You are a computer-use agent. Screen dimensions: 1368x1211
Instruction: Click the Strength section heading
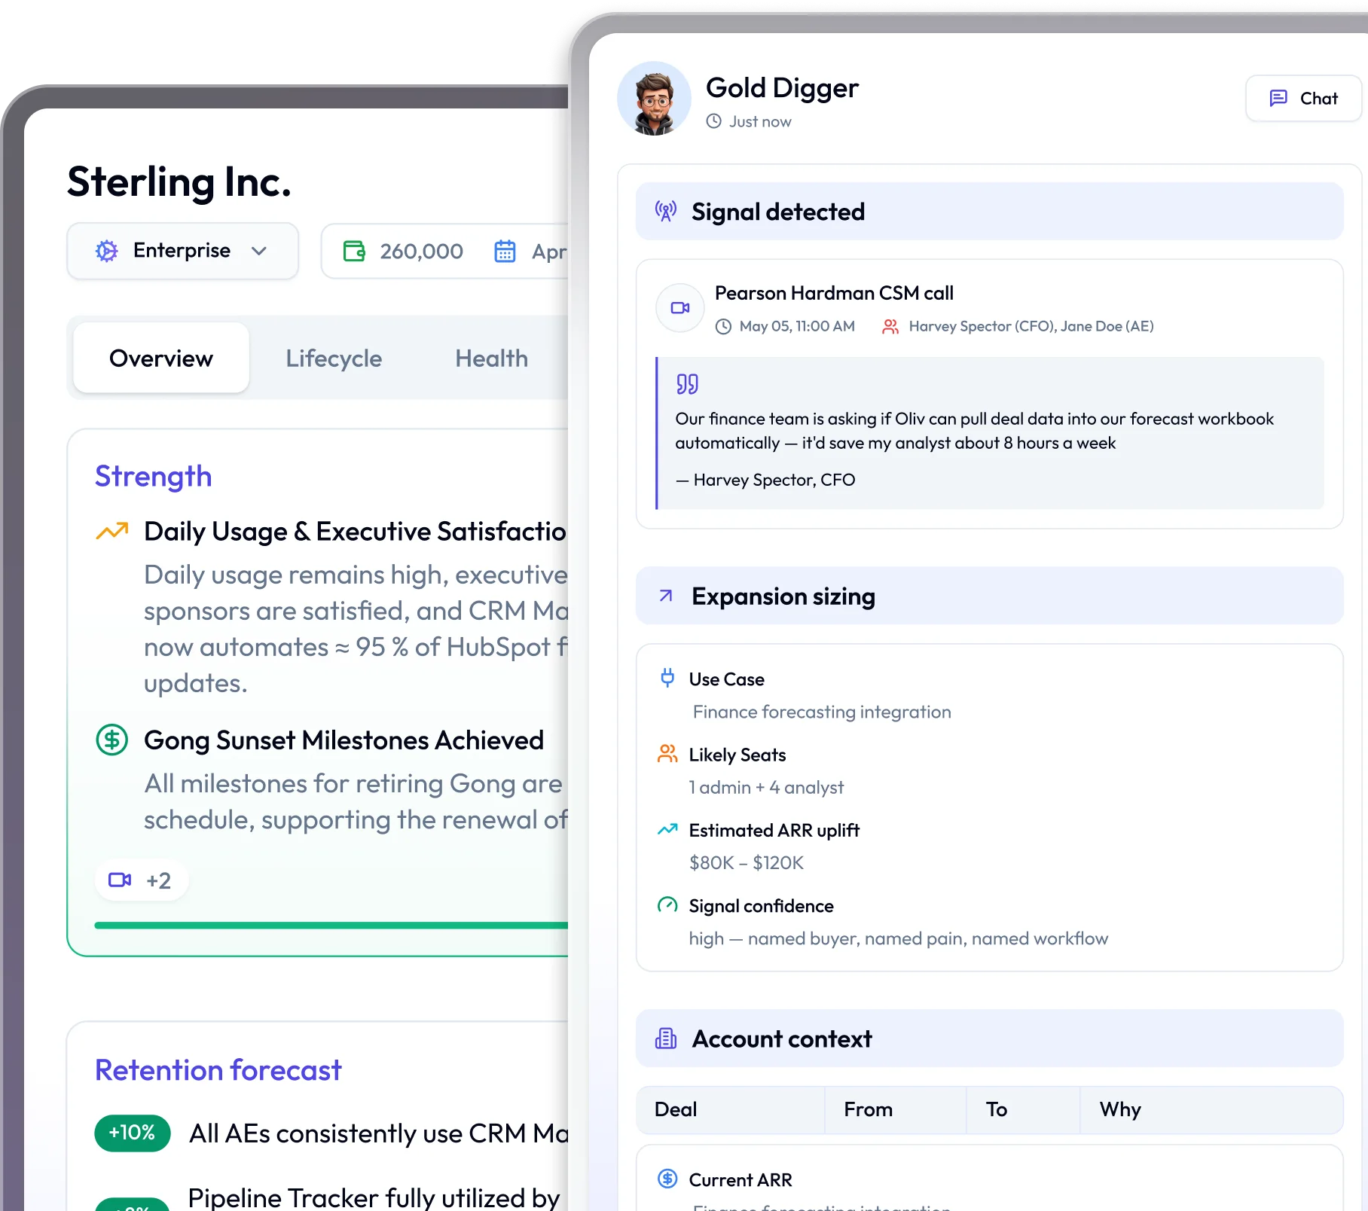tap(154, 476)
